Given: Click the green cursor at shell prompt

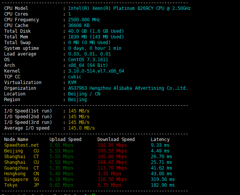Looking at the screenshot, I should pos(93,194).
